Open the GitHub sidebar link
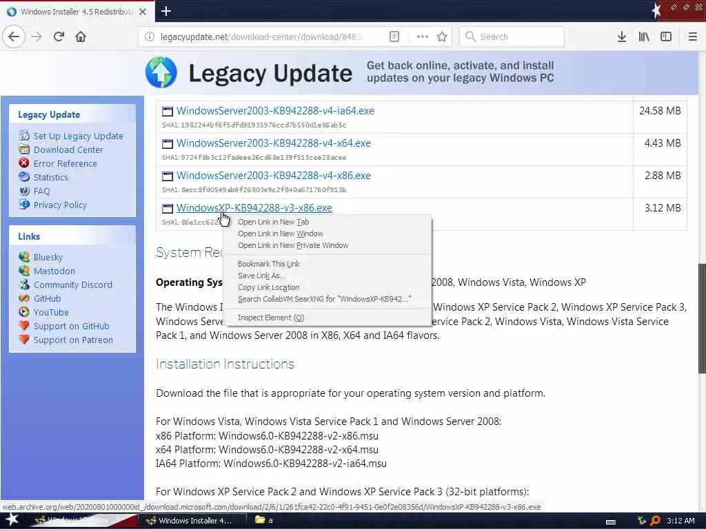This screenshot has height=529, width=706. click(x=47, y=298)
